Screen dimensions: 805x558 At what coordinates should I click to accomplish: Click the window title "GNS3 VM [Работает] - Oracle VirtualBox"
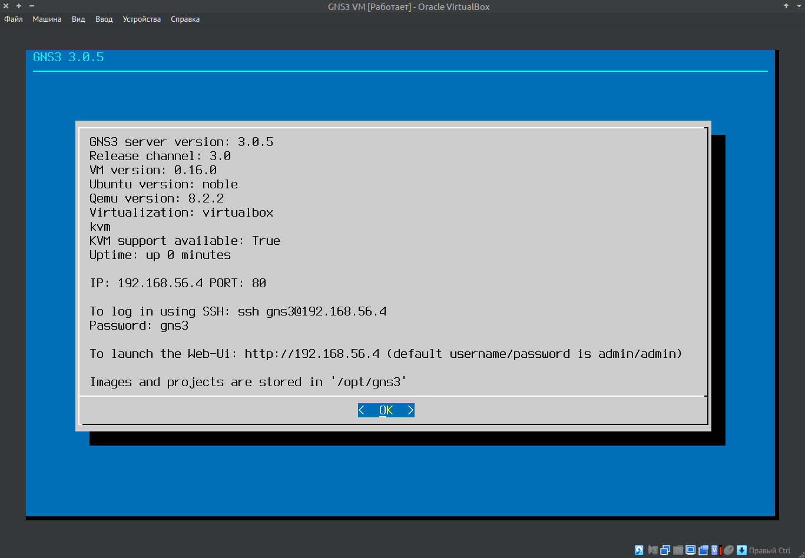[409, 6]
